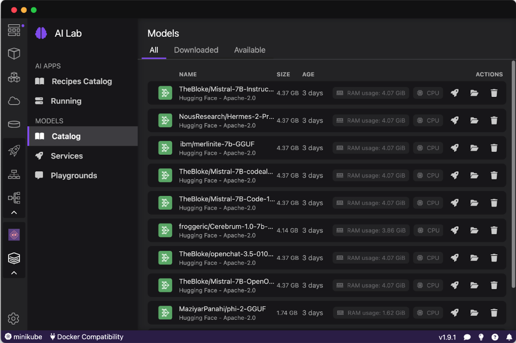This screenshot has width=516, height=343.
Task: Click the models list vertical scrollbar
Action: click(513, 174)
